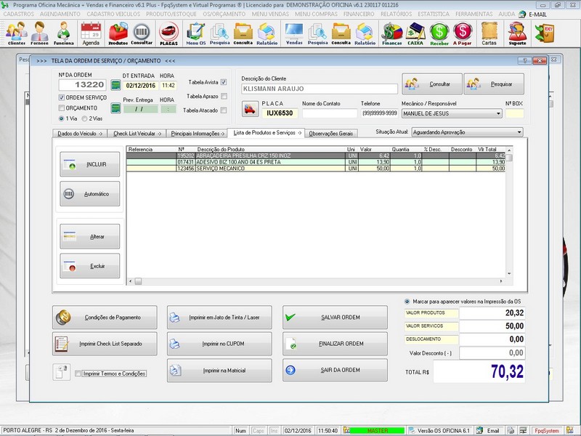Image resolution: width=581 pixels, height=436 pixels.
Task: Click the Alterar button
Action: pos(89,237)
